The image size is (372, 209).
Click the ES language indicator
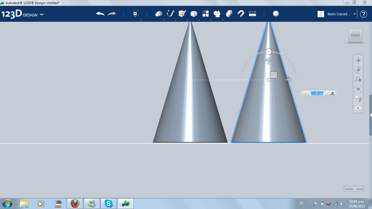(x=302, y=203)
